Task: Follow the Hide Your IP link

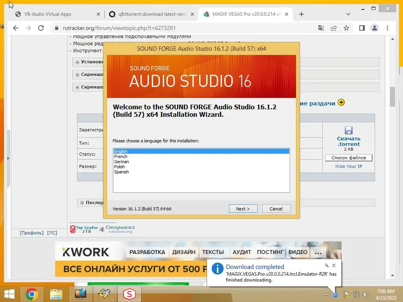Action: (349, 166)
